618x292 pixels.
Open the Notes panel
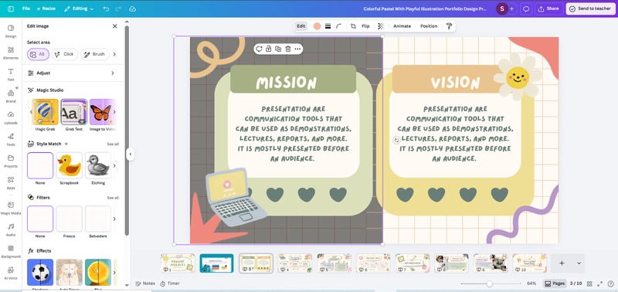pyautogui.click(x=145, y=284)
